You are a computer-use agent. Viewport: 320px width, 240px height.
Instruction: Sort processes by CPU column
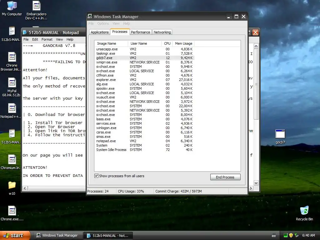[167, 43]
